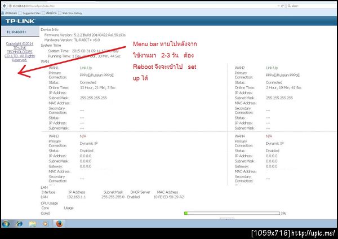Click the magnifier icon in search box
Screen dimensions: 338x239
point(289,6)
